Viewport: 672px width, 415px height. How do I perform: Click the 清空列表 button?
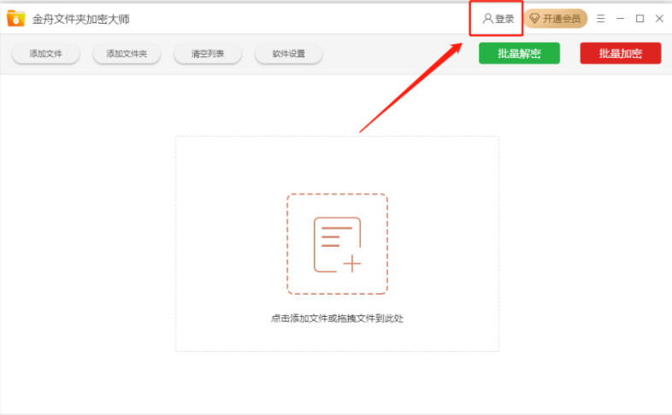[208, 54]
